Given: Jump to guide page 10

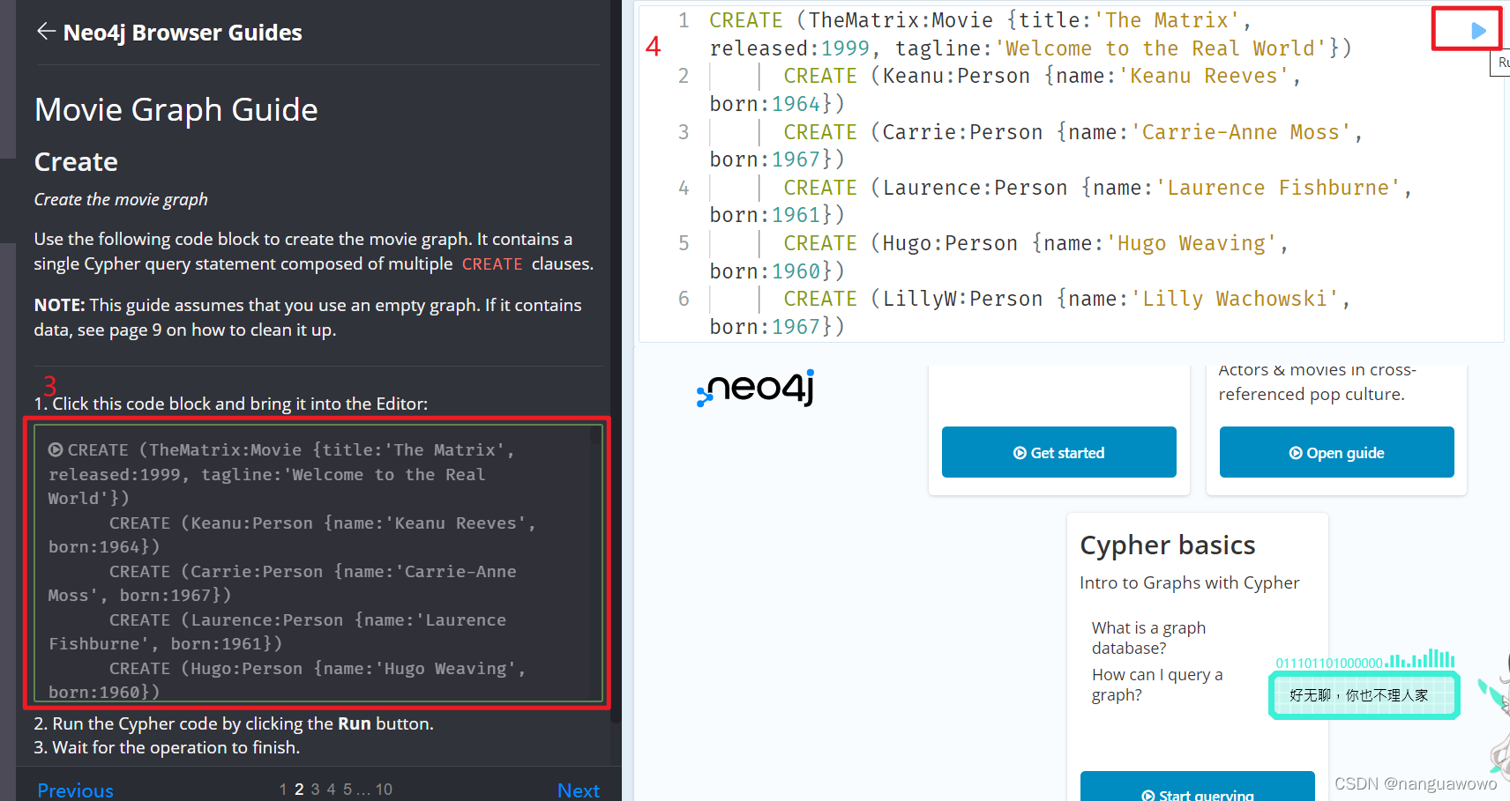Looking at the screenshot, I should [384, 790].
